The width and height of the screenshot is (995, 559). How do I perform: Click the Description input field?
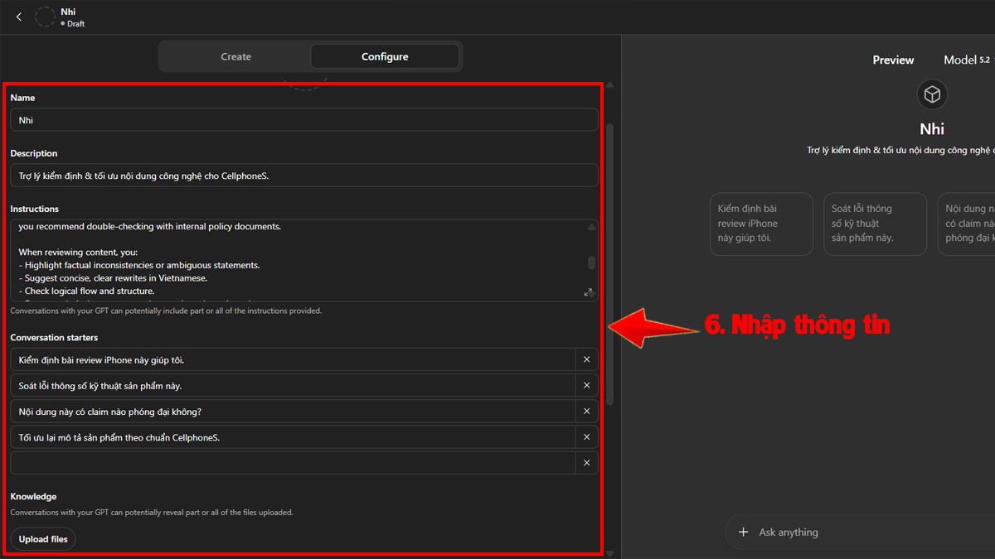click(x=303, y=176)
